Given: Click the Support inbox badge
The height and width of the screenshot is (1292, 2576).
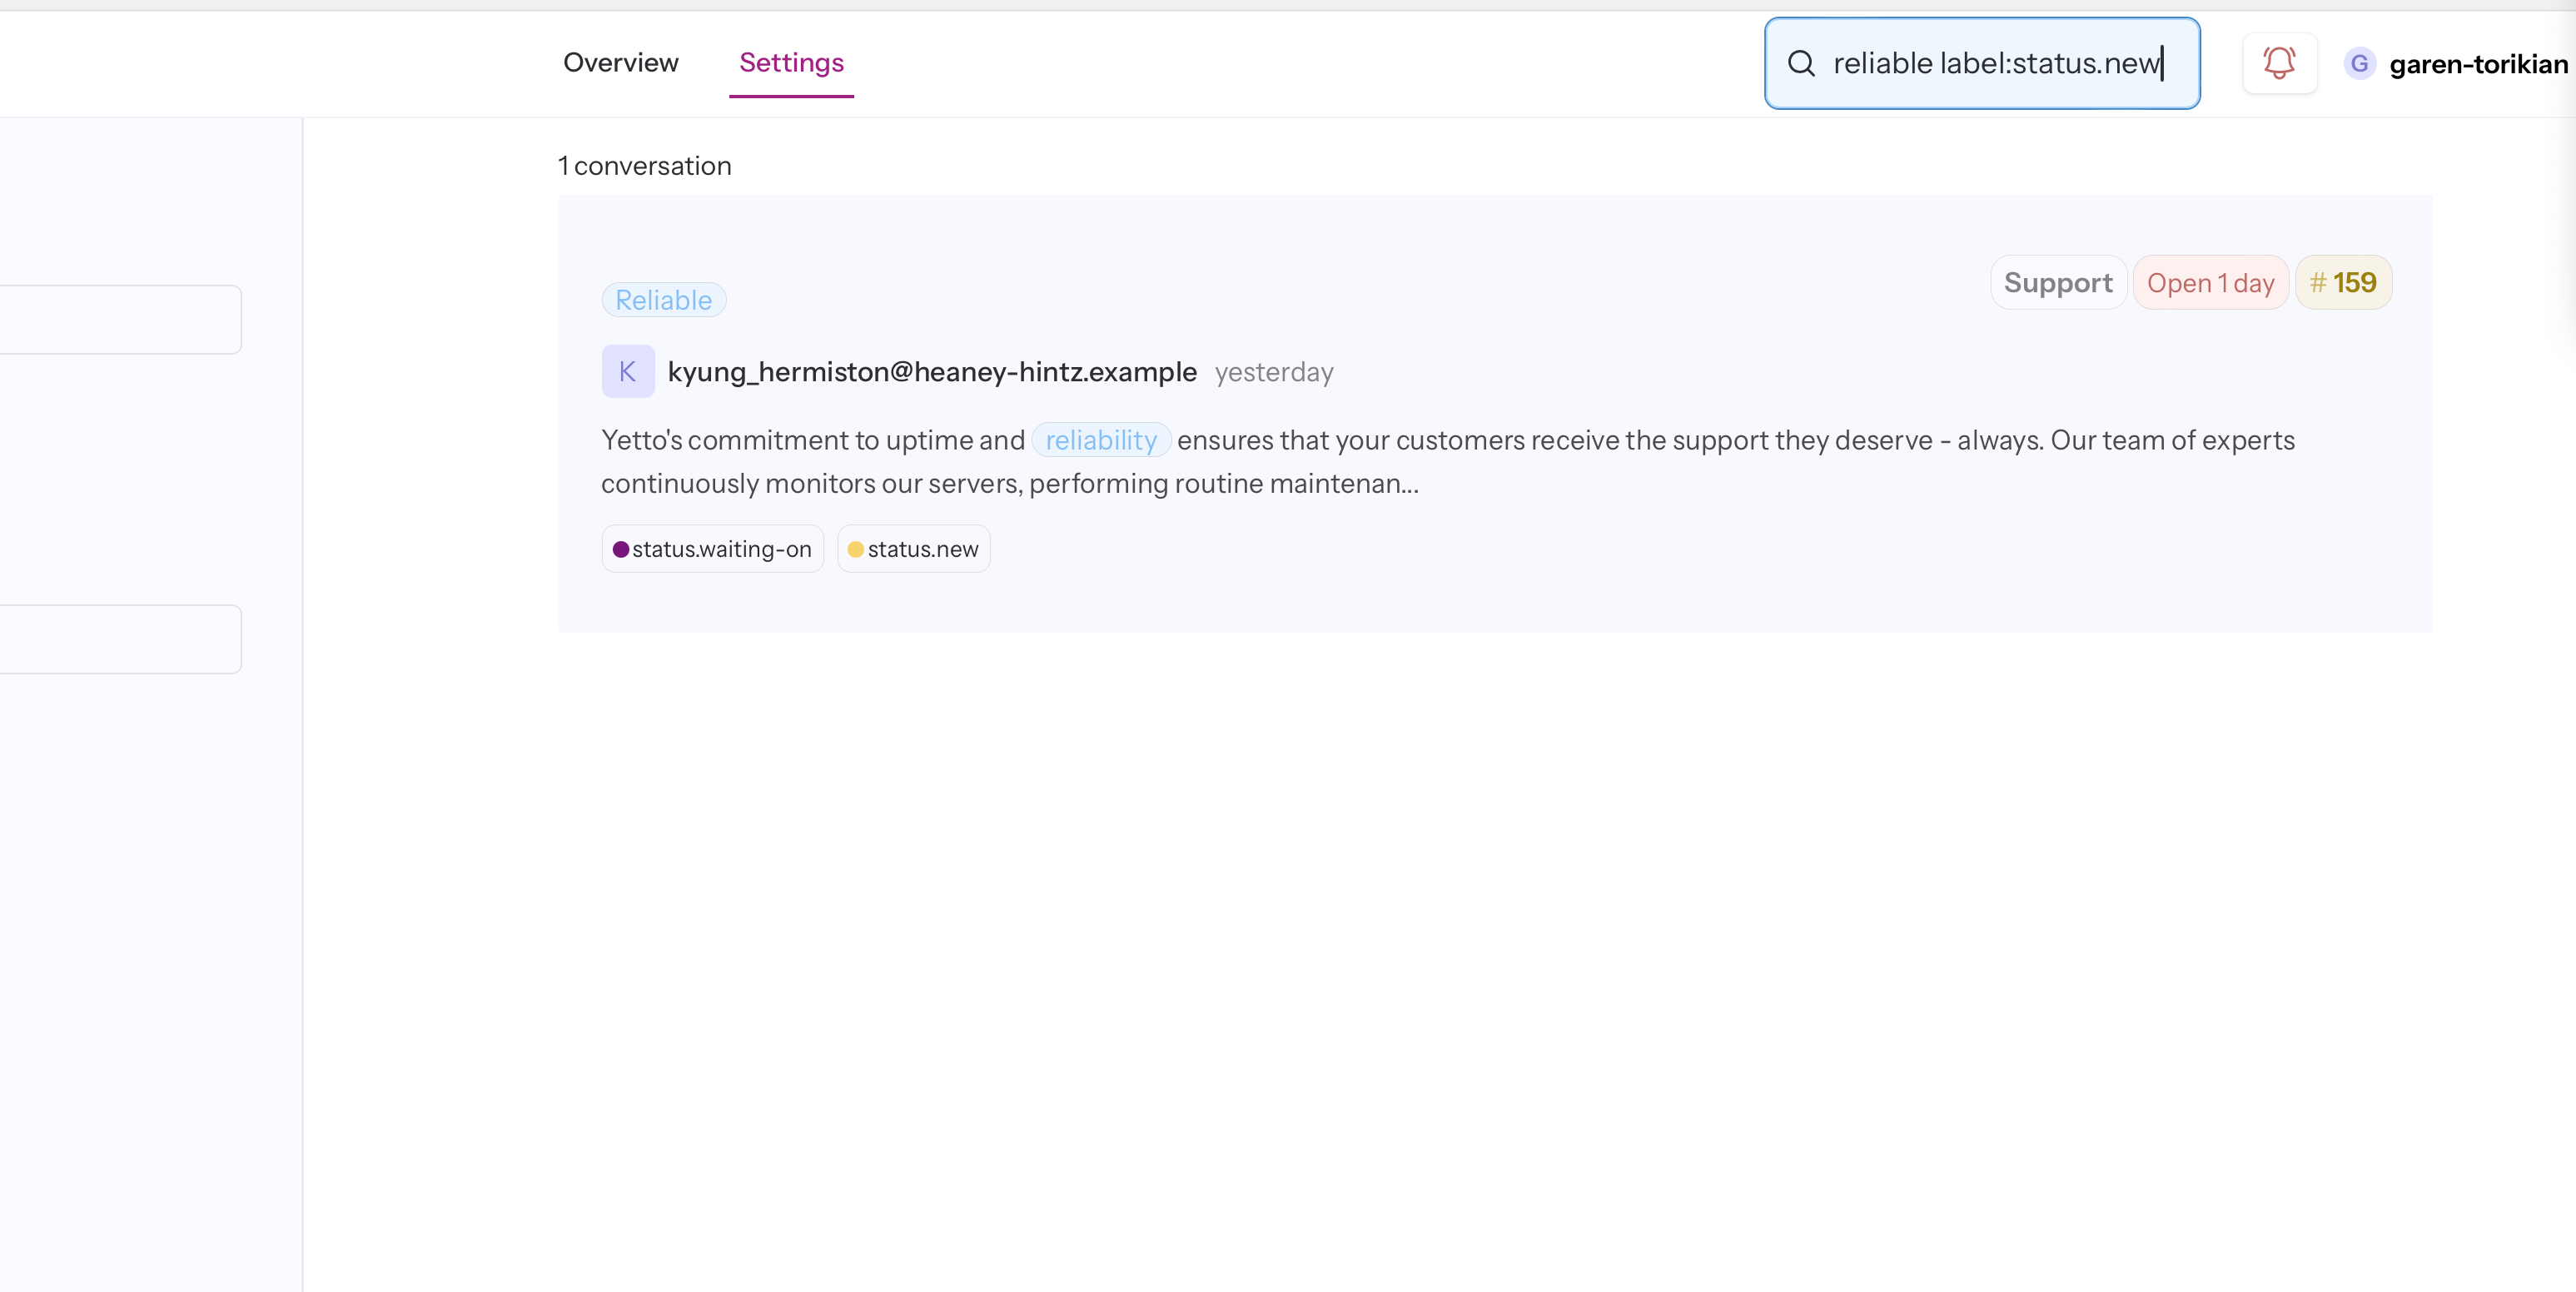Looking at the screenshot, I should pyautogui.click(x=2058, y=283).
